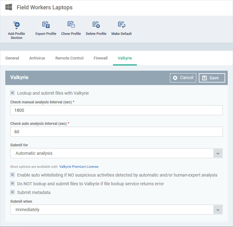
Task: Open the Submit for dropdown
Action: point(116,153)
